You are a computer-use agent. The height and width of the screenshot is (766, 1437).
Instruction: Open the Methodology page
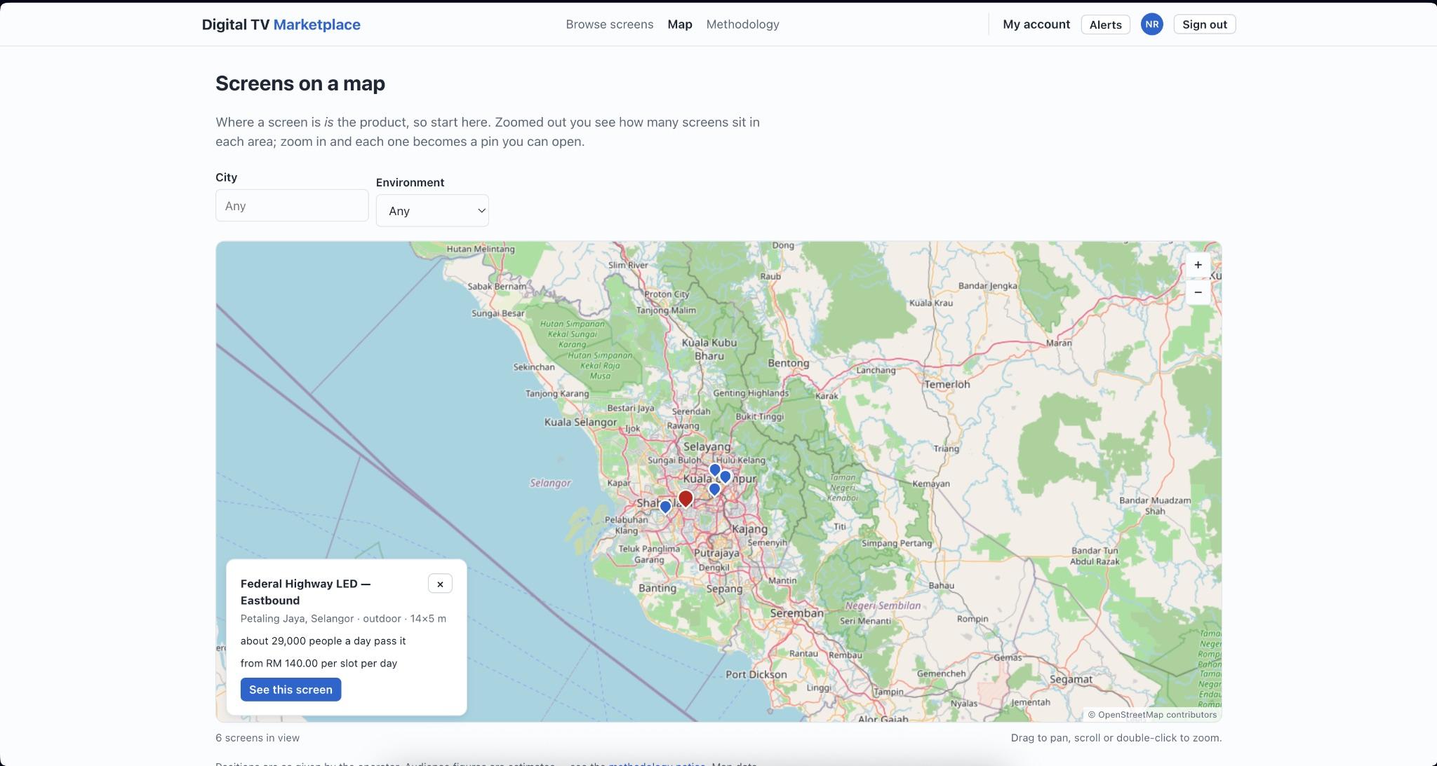coord(742,25)
